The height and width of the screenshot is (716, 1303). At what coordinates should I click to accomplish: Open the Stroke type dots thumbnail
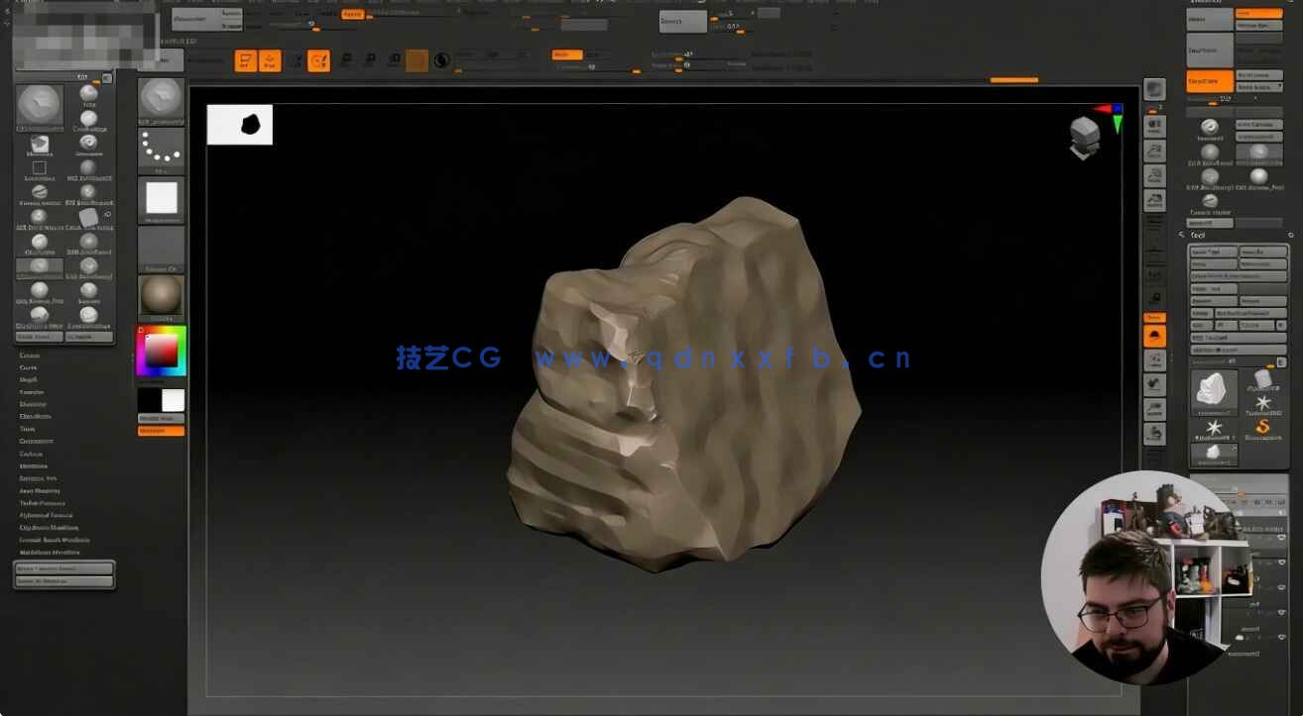click(x=161, y=150)
